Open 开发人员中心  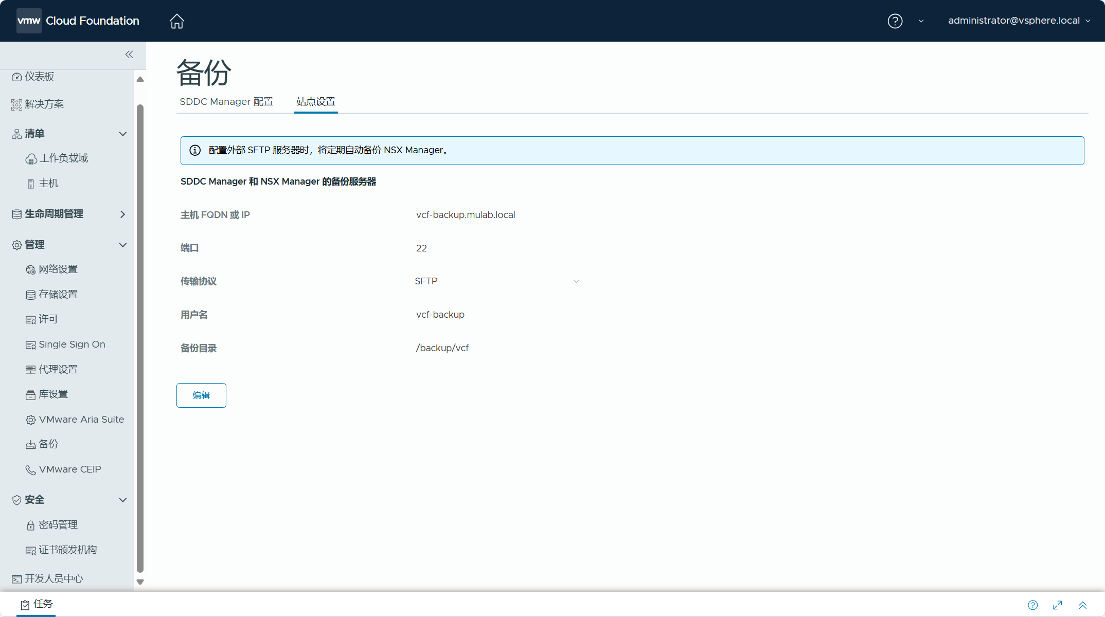coord(54,579)
